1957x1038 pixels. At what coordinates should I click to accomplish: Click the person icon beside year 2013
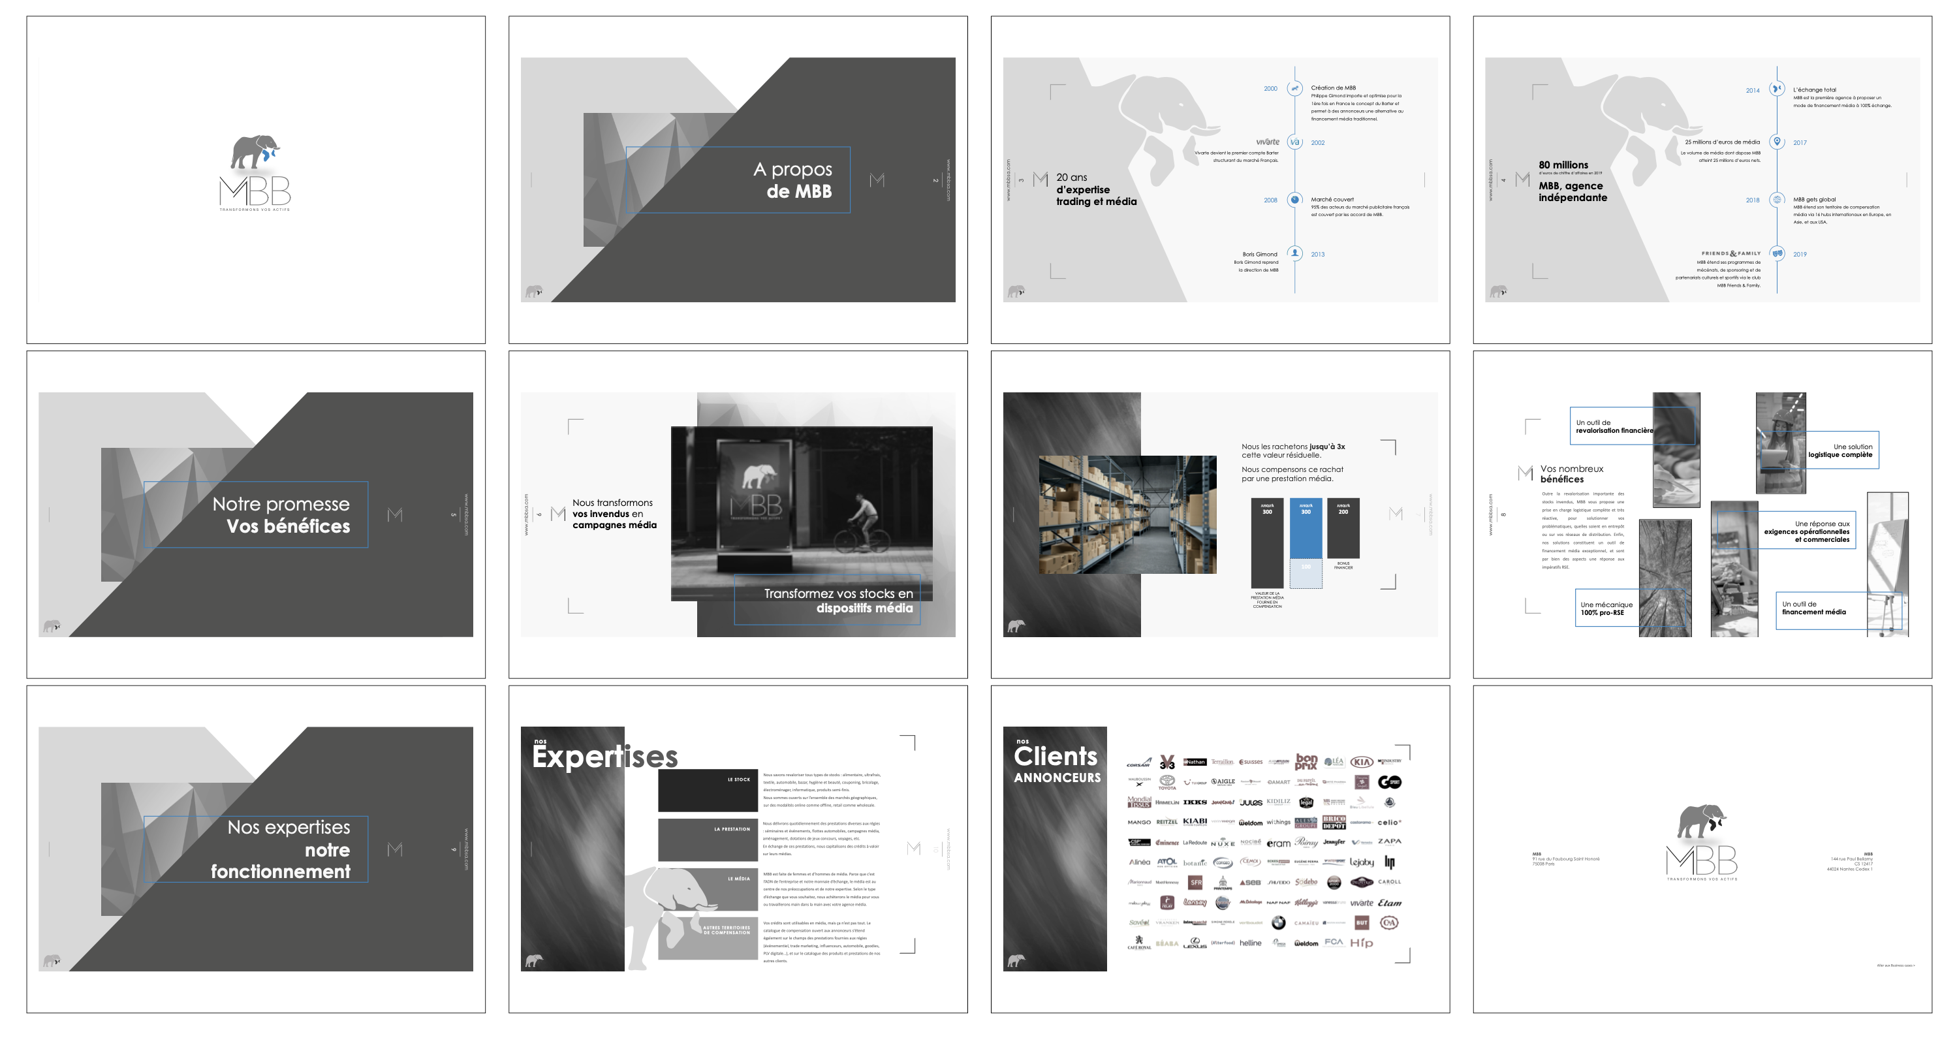(x=1294, y=254)
